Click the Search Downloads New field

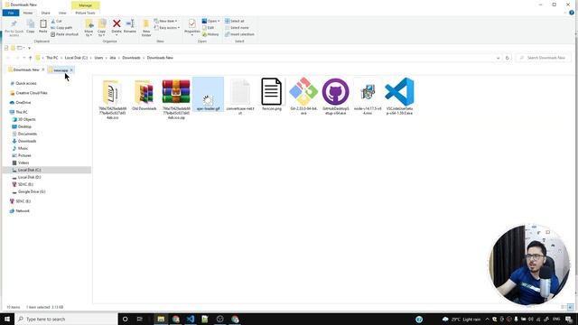[x=544, y=58]
